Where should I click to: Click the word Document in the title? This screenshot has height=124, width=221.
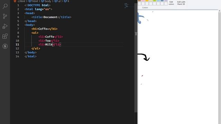[x=50, y=17]
